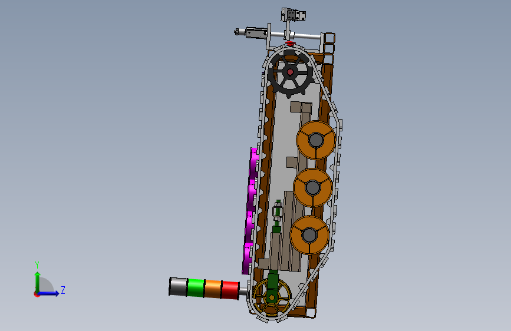Screen dimensions: 511x331
Task: Select the red segment of the motor cylinder
Action: pyautogui.click(x=230, y=290)
